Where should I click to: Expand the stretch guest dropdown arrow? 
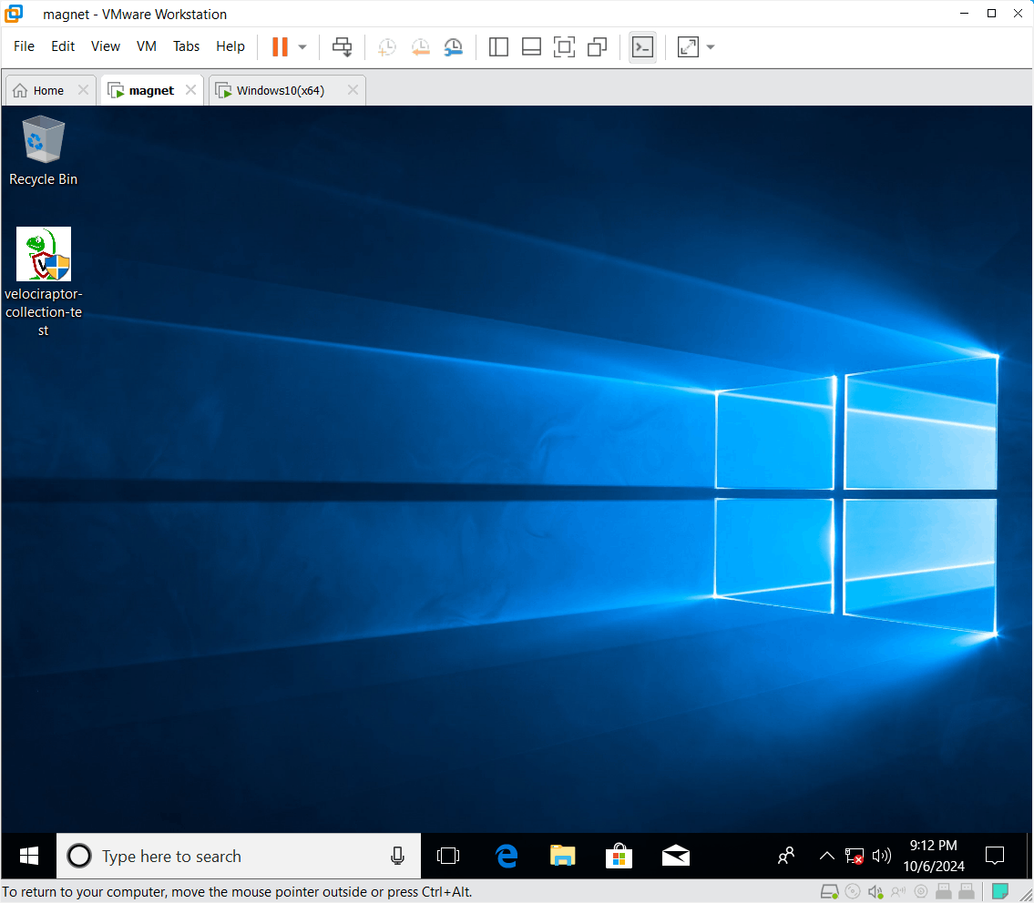click(711, 46)
